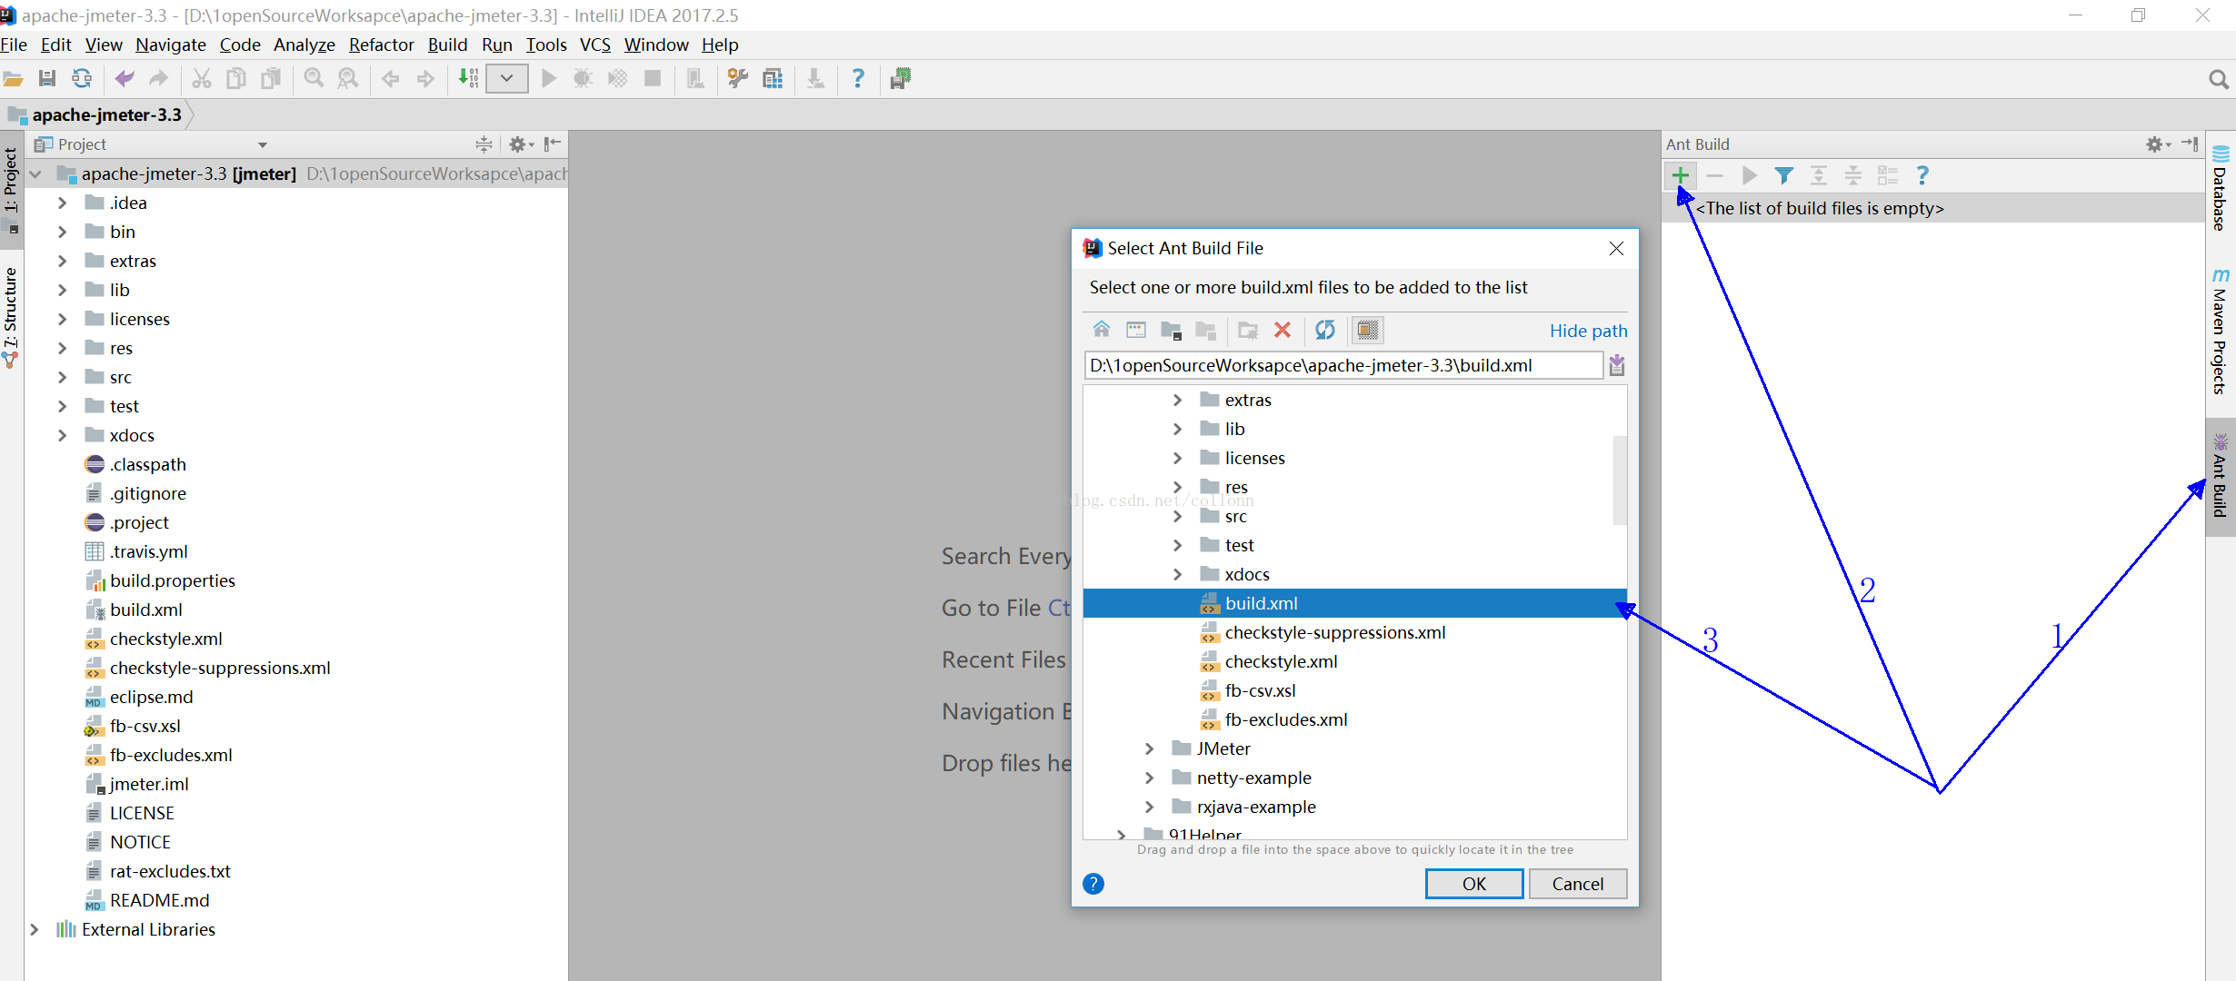This screenshot has width=2236, height=981.
Task: Go to the home directory in the file chooser
Action: click(1102, 330)
